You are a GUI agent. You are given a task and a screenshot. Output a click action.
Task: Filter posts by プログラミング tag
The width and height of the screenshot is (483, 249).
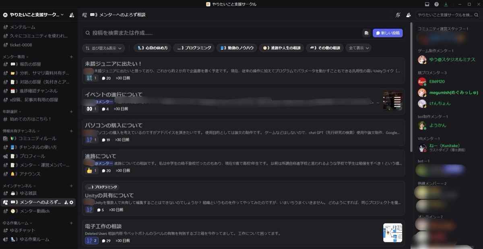[194, 48]
